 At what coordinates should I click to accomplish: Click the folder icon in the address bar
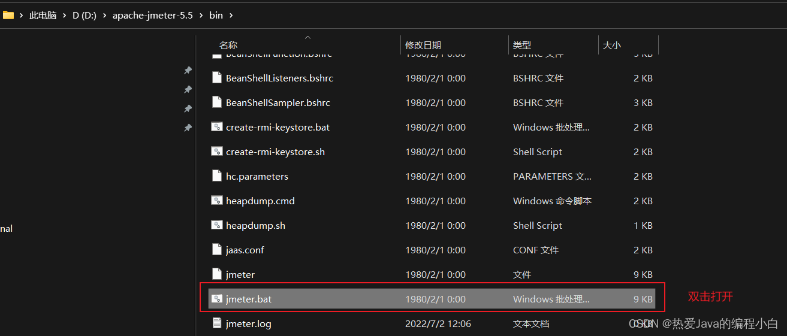pos(8,16)
